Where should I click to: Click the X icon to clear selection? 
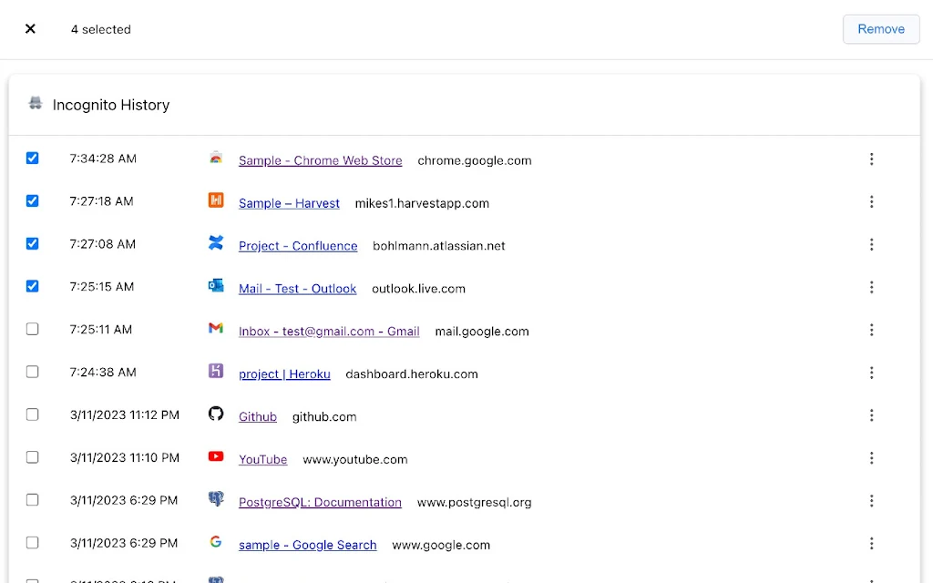[30, 29]
